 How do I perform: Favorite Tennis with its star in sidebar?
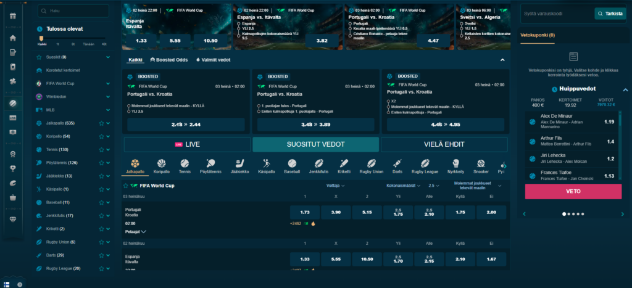(x=101, y=149)
